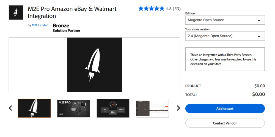275x137 pixels.
Task: Click the previous arrow in image carousel
Action: (x=10, y=108)
